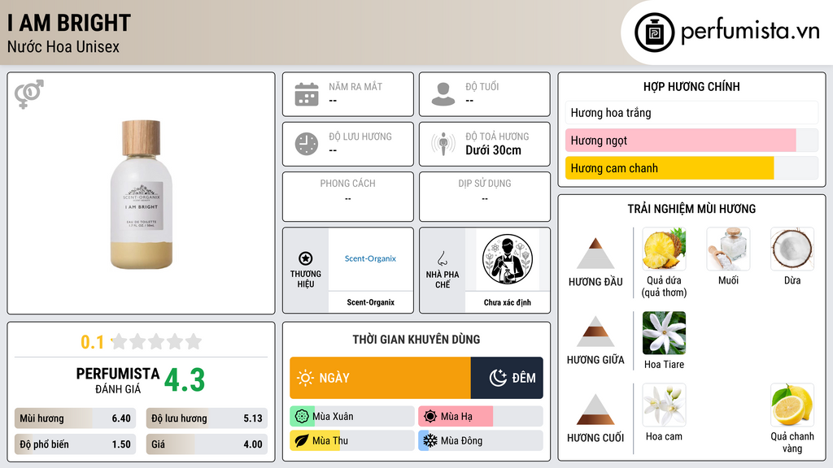Click the leaf icon for Mùa Thu
The image size is (833, 468).
point(302,440)
